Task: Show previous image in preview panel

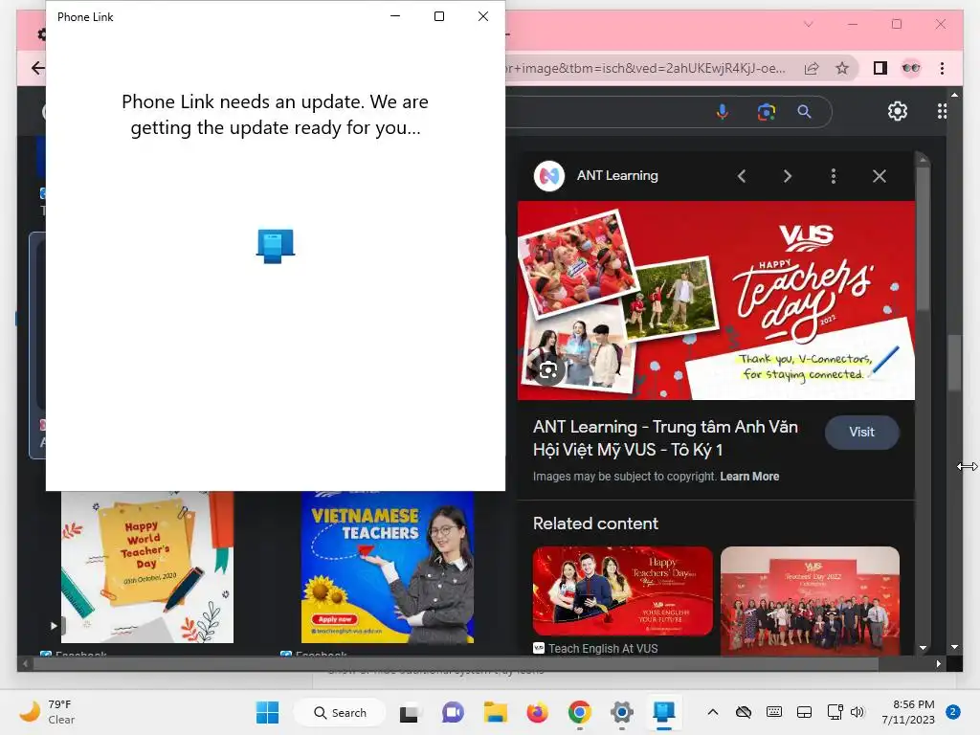Action: 742,176
